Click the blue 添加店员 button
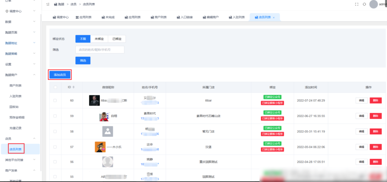 click(x=60, y=75)
